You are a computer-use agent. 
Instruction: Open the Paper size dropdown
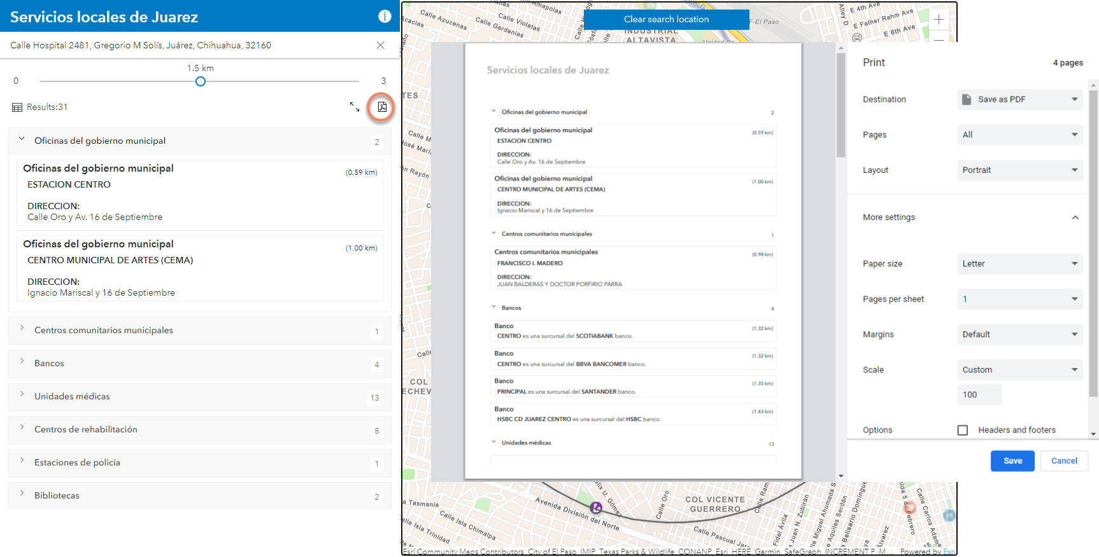pos(1019,264)
